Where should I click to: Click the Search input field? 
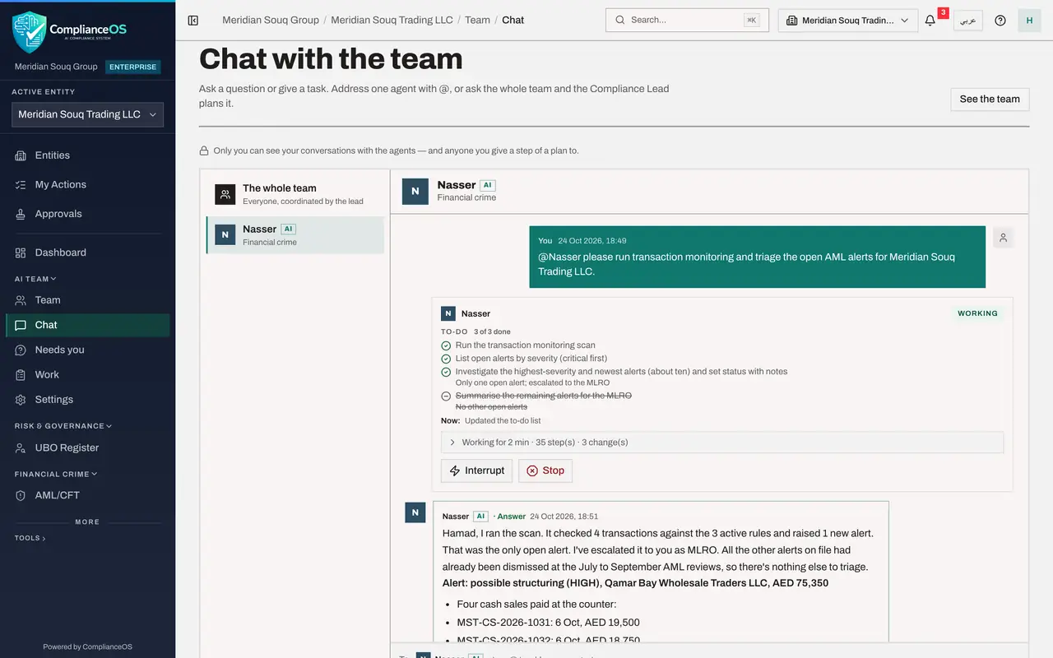tap(687, 20)
